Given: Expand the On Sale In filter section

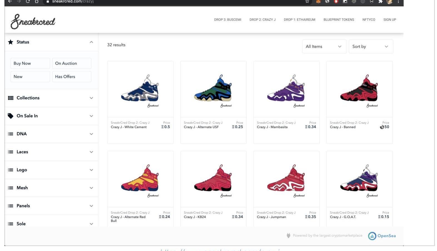Looking at the screenshot, I should coord(51,116).
